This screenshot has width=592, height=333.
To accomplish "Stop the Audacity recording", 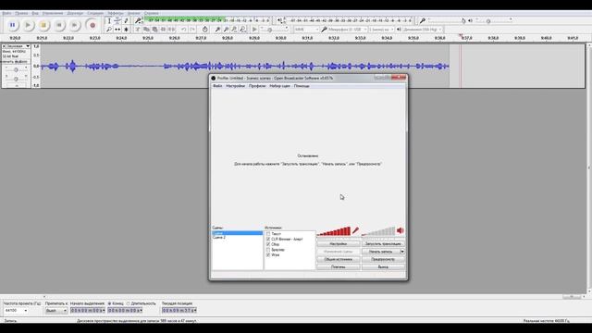I will [43, 25].
